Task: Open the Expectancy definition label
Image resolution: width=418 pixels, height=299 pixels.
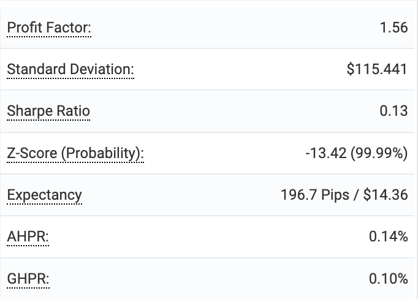Action: pos(44,195)
